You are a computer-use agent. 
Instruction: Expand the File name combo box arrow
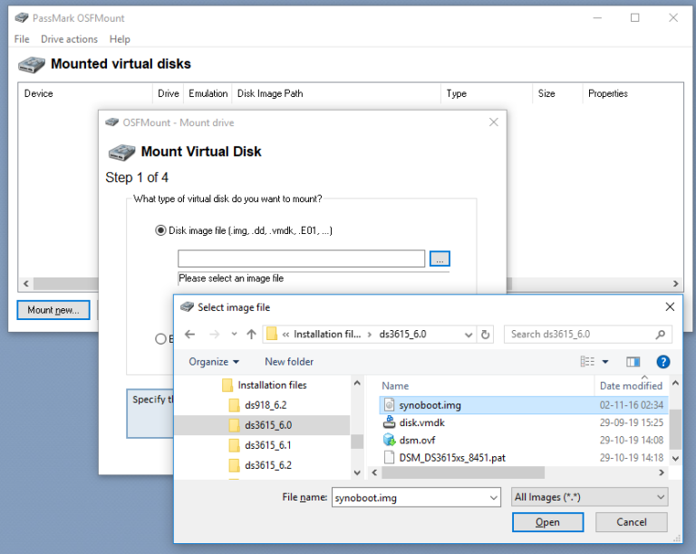[x=493, y=498]
